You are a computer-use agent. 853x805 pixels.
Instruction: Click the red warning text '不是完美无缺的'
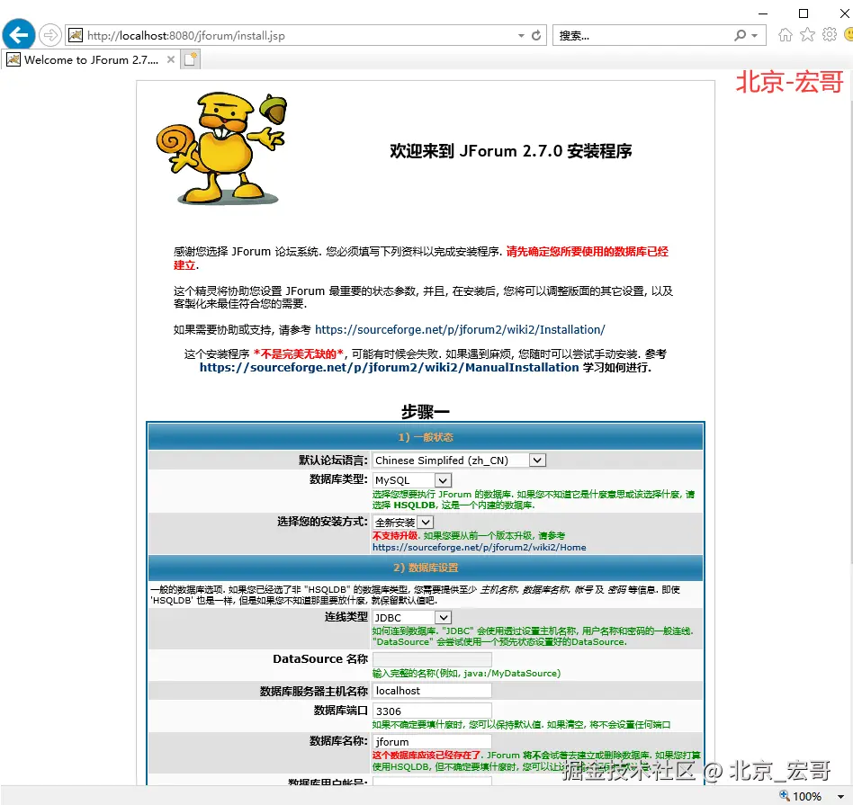pos(299,354)
